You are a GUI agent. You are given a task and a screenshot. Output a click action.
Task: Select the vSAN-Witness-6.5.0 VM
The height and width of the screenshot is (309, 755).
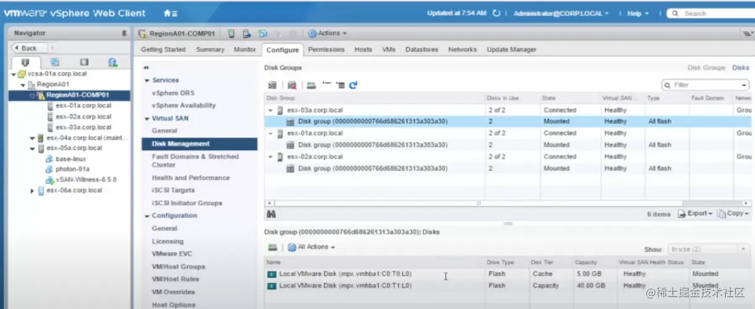pos(86,180)
